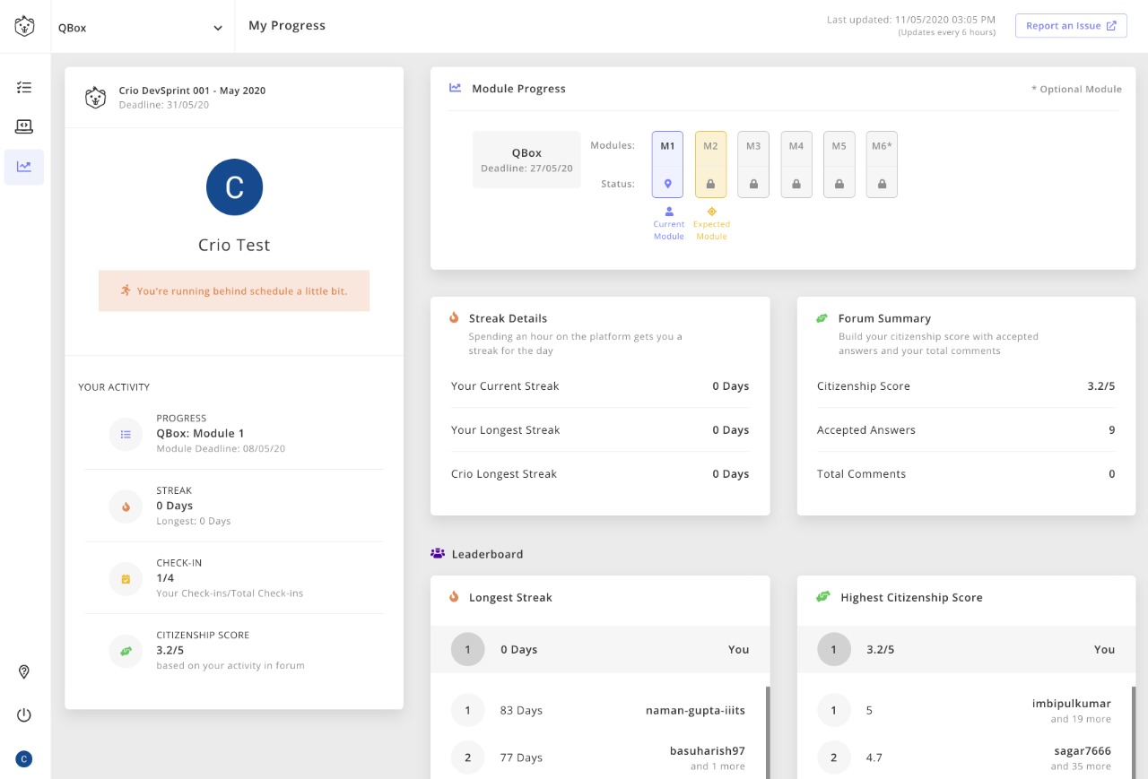Open the workspace laptop icon in the sidebar
1148x779 pixels.
[x=24, y=126]
